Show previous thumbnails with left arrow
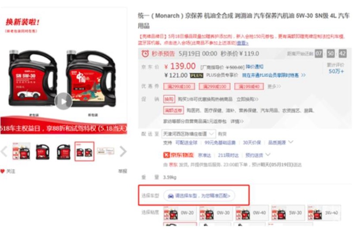The height and width of the screenshot is (233, 353). (x=4, y=151)
